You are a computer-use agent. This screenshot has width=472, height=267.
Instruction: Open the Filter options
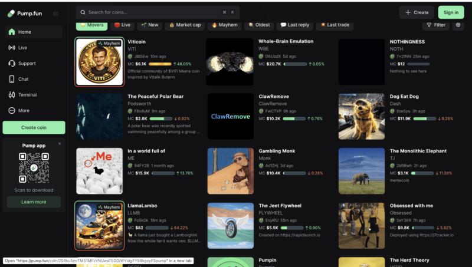[436, 25]
